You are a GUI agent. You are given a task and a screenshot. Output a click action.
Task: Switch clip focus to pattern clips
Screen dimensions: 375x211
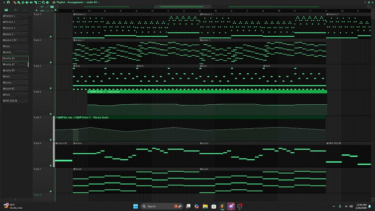pyautogui.click(x=52, y=7)
